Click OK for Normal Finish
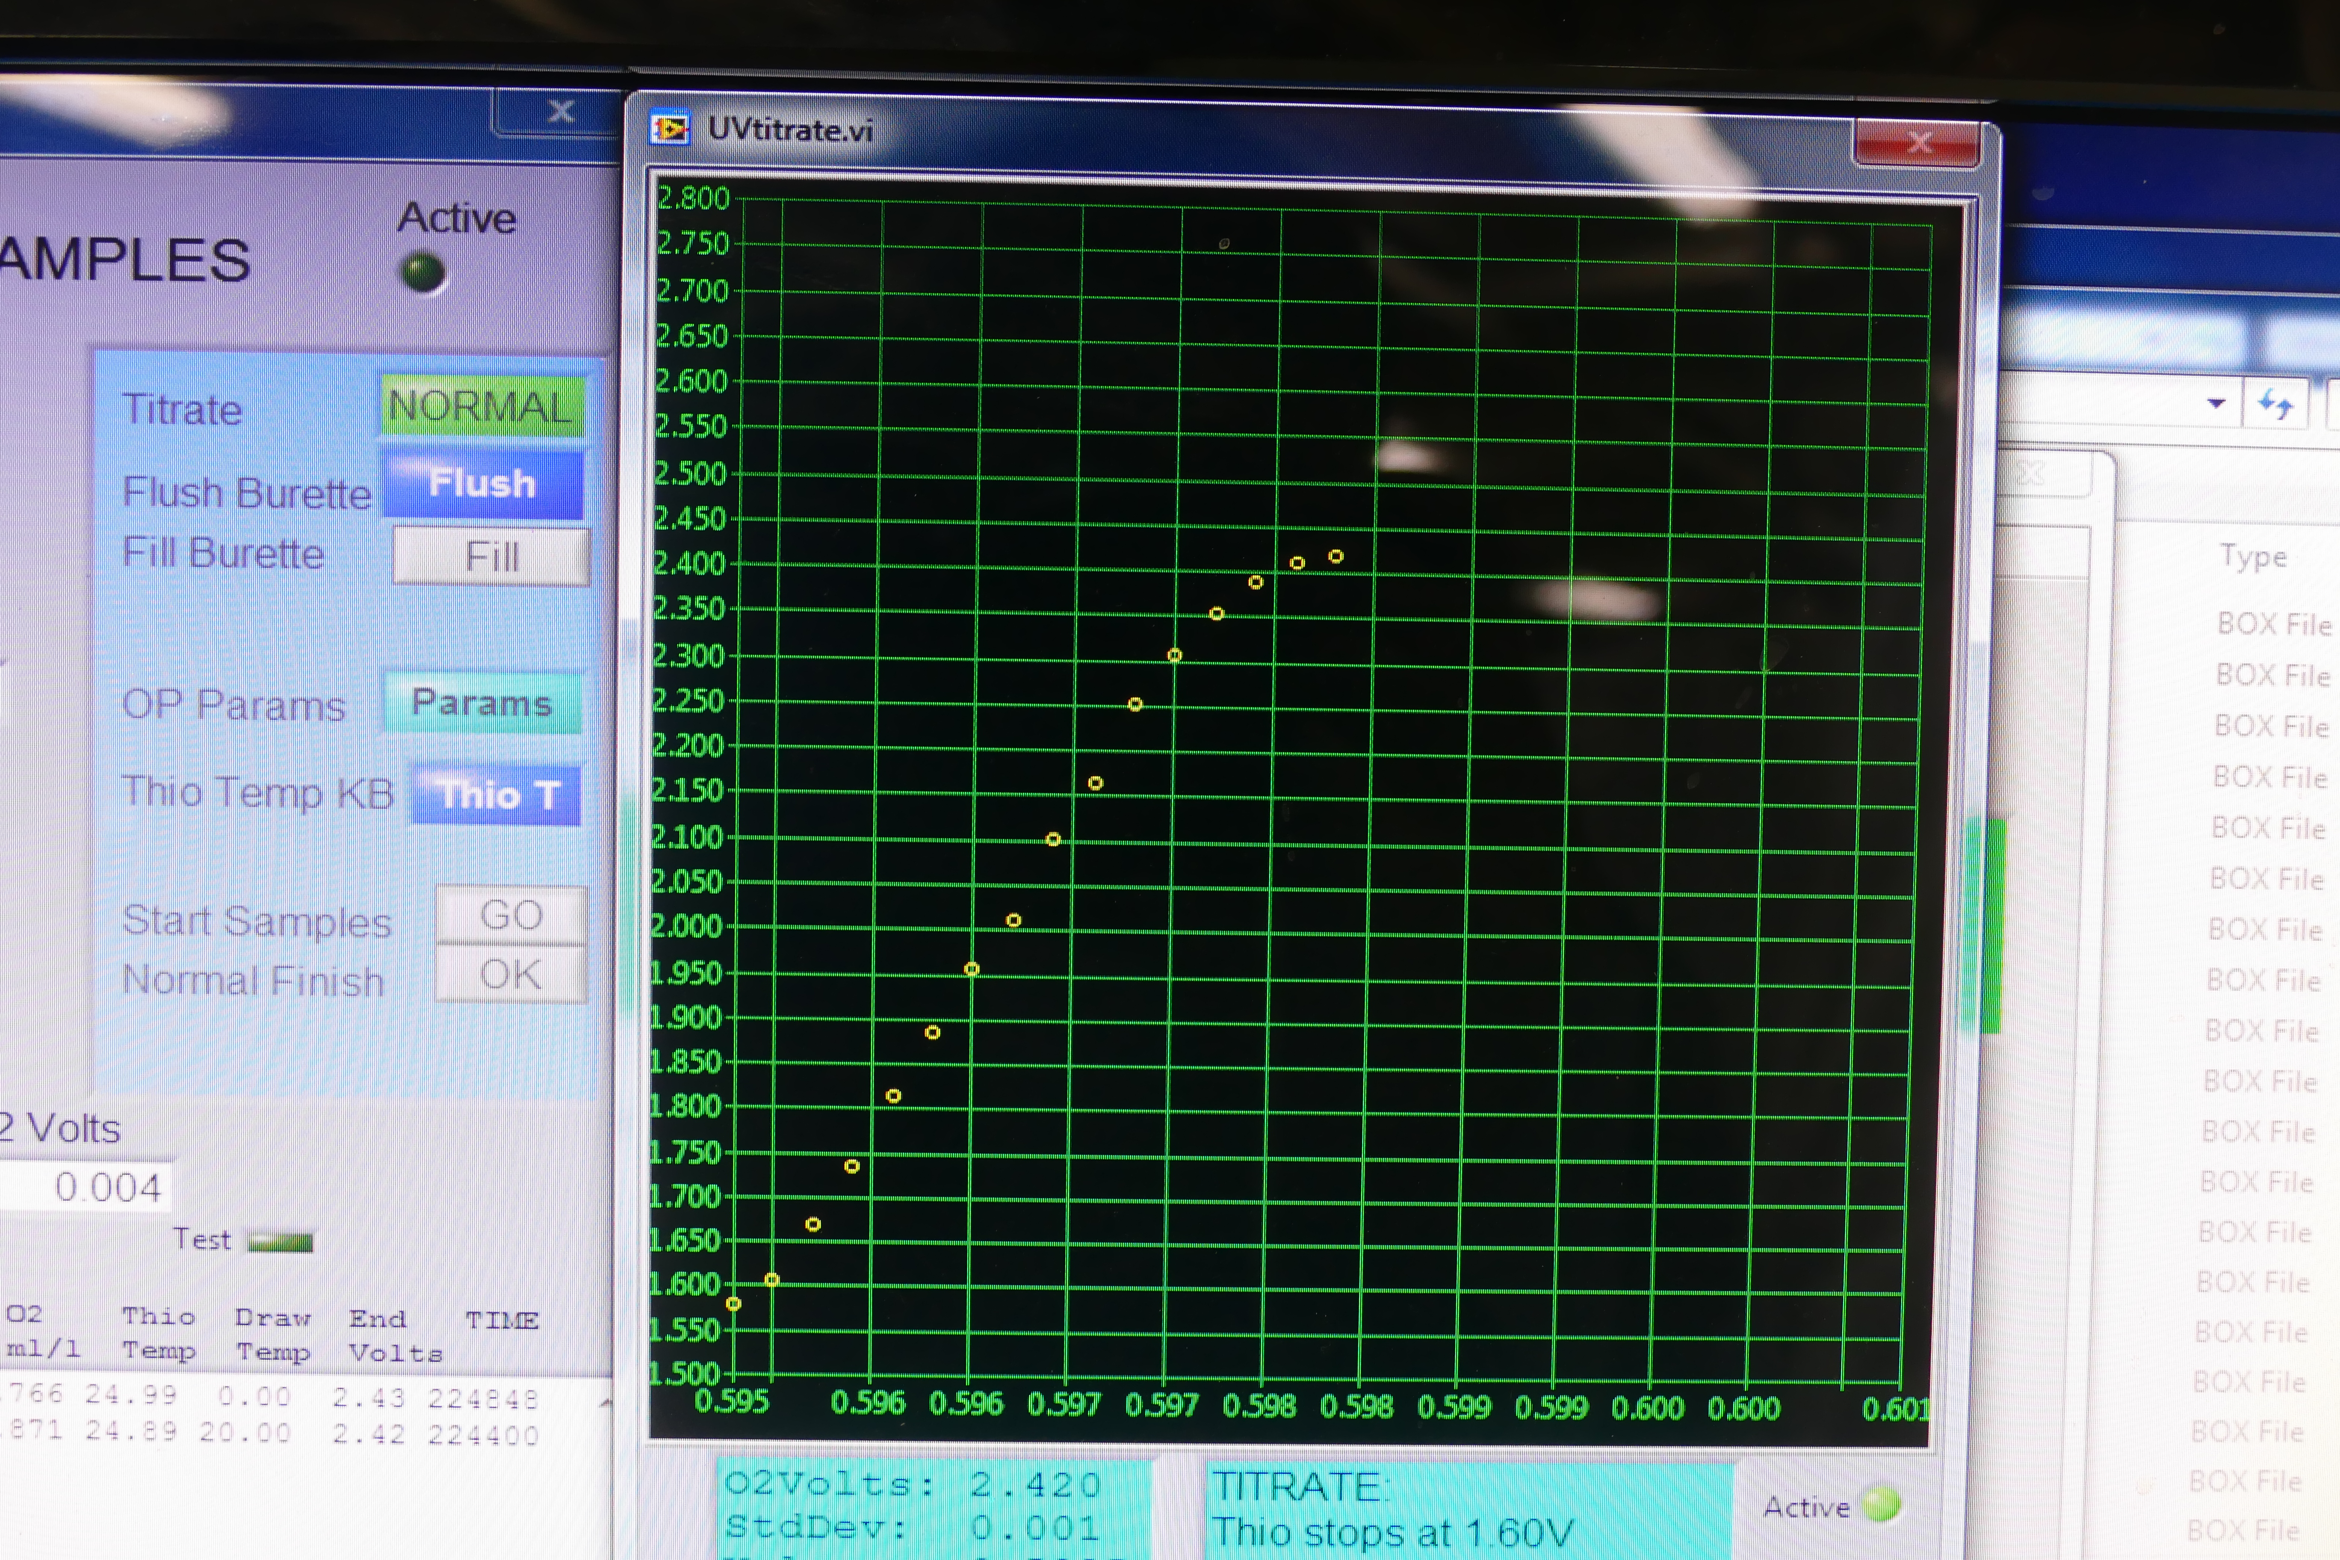The image size is (2340, 1560). point(511,975)
